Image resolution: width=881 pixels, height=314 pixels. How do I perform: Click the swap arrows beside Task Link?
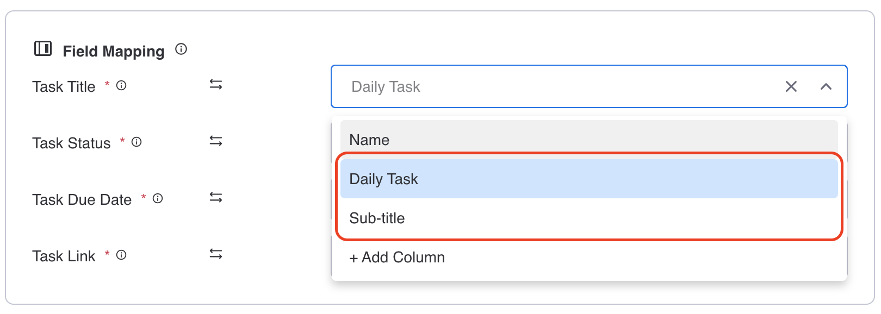216,254
